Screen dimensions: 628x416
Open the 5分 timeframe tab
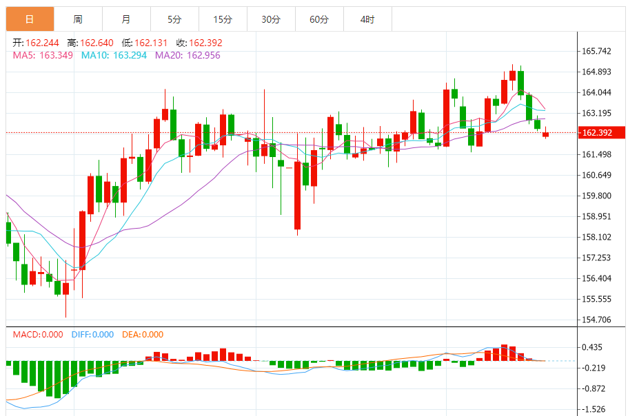click(174, 19)
